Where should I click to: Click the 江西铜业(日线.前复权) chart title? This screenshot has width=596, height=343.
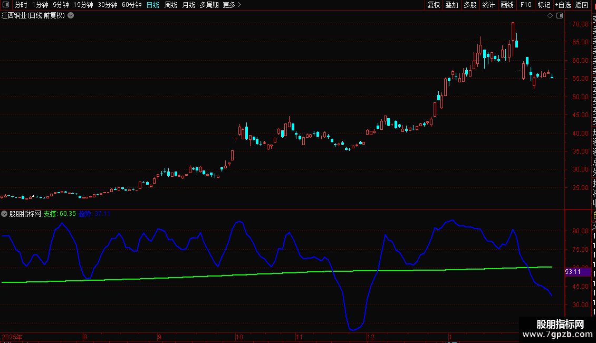[33, 16]
